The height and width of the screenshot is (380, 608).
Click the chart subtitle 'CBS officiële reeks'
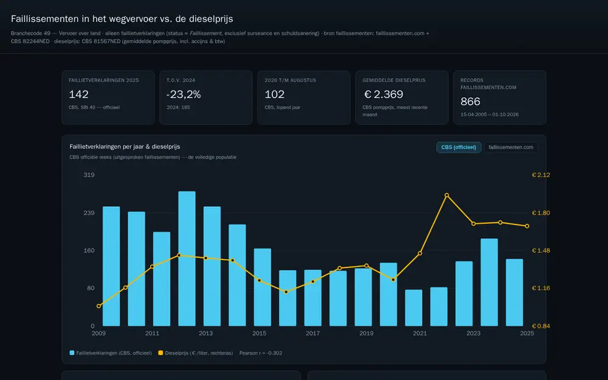click(x=91, y=157)
